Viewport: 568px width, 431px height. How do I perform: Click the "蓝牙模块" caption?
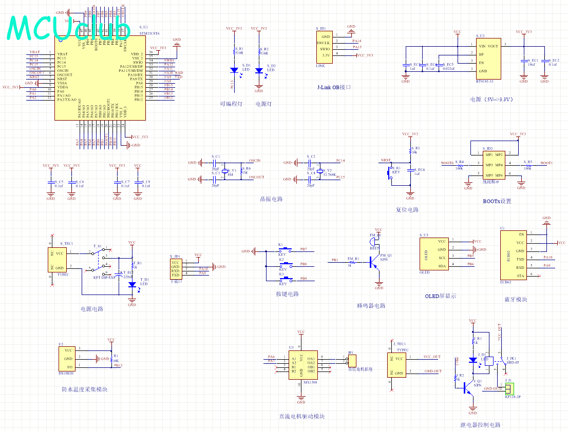(x=516, y=299)
